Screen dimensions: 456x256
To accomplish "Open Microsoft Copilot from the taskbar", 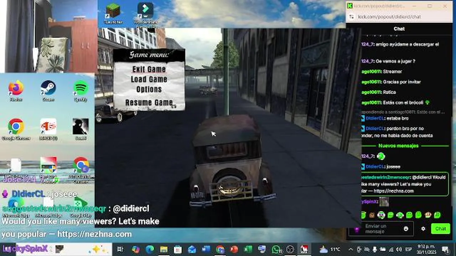I will [135, 249].
